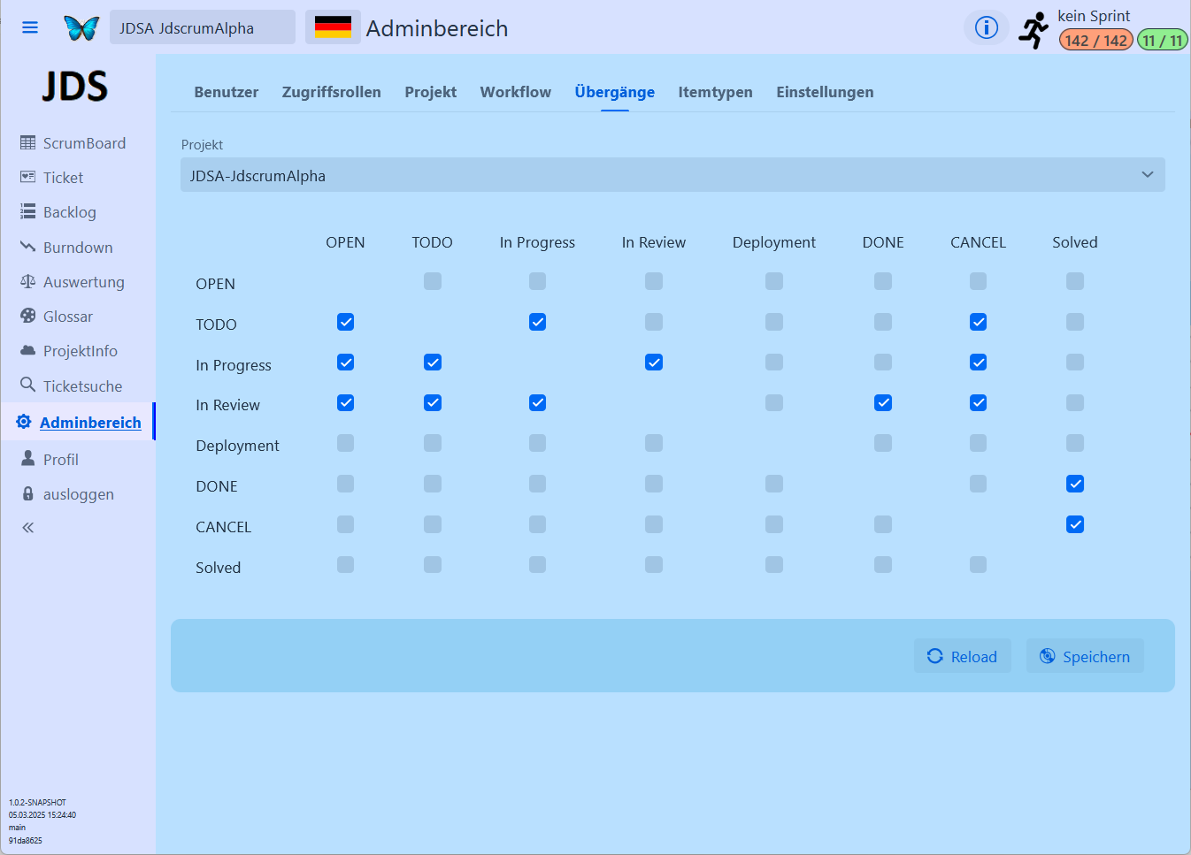1191x855 pixels.
Task: Click the Auswertung scales icon
Action: click(28, 281)
